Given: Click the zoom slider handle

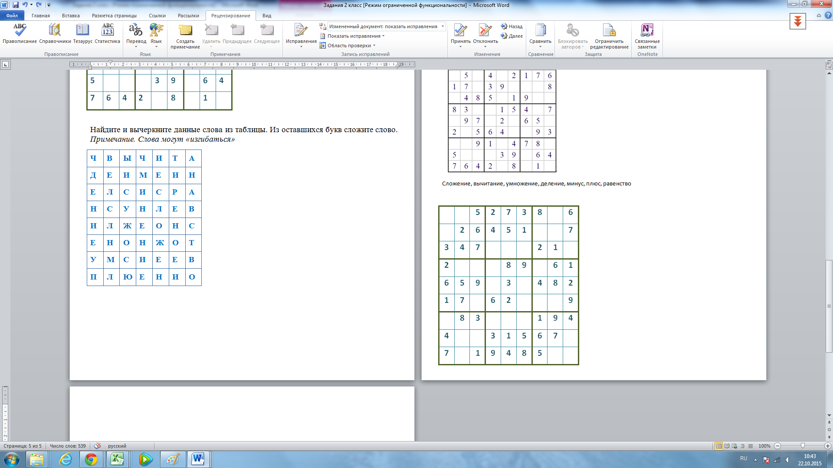Looking at the screenshot, I should coord(803,446).
